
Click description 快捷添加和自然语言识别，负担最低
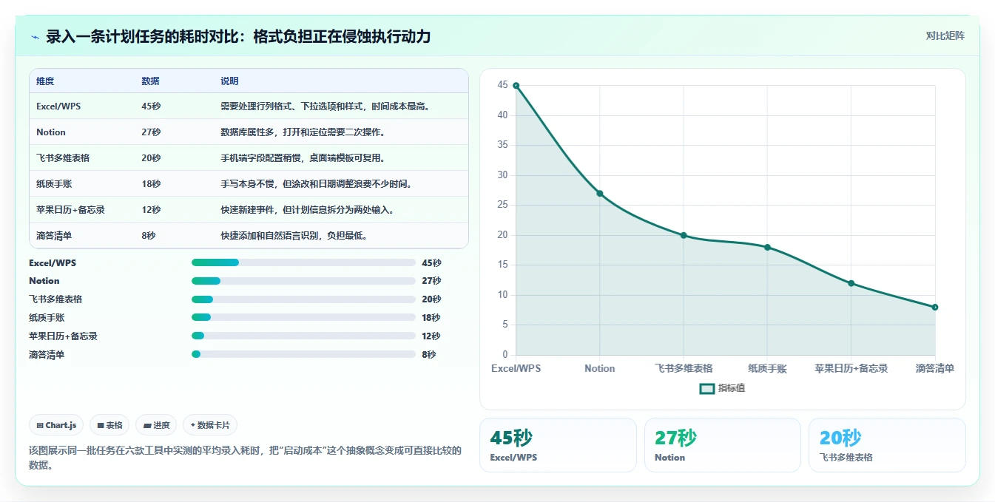point(294,236)
